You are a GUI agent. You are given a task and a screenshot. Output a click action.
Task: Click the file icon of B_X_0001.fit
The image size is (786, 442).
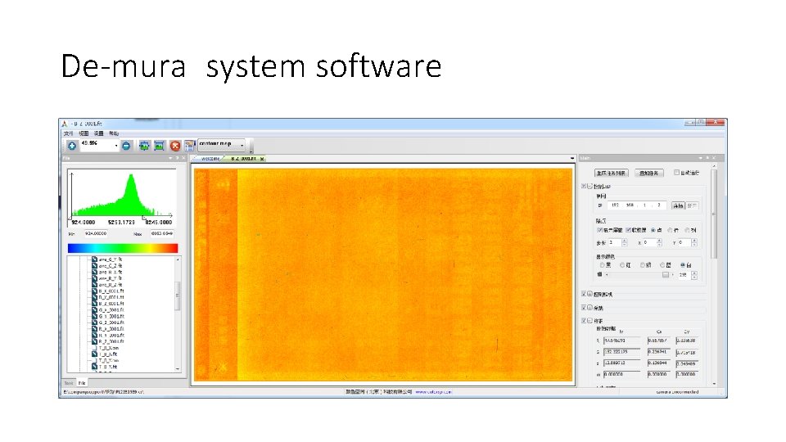(94, 291)
